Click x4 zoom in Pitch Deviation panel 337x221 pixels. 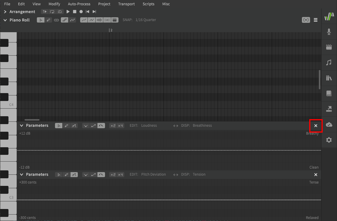[x=120, y=175]
